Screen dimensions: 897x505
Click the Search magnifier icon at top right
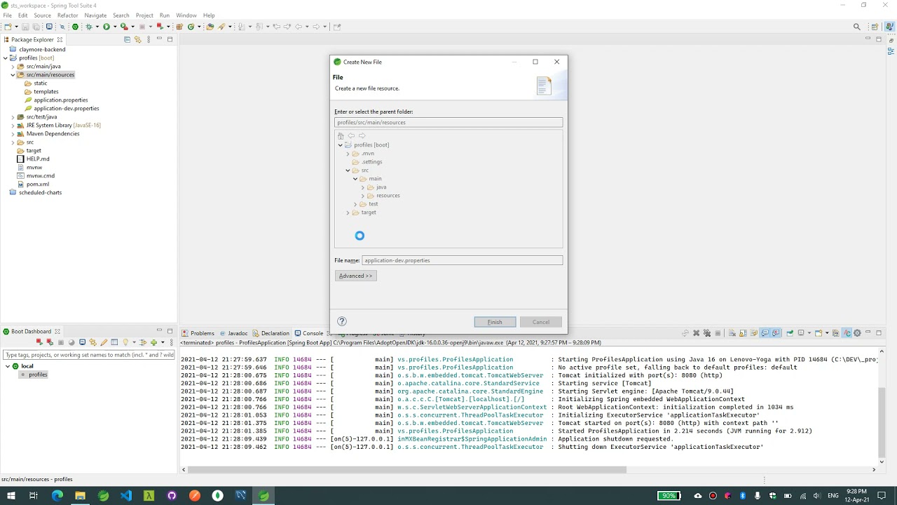click(x=856, y=27)
